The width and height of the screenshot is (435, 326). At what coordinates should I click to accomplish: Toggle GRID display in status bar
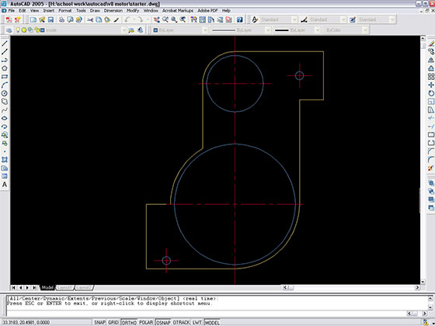tap(113, 322)
